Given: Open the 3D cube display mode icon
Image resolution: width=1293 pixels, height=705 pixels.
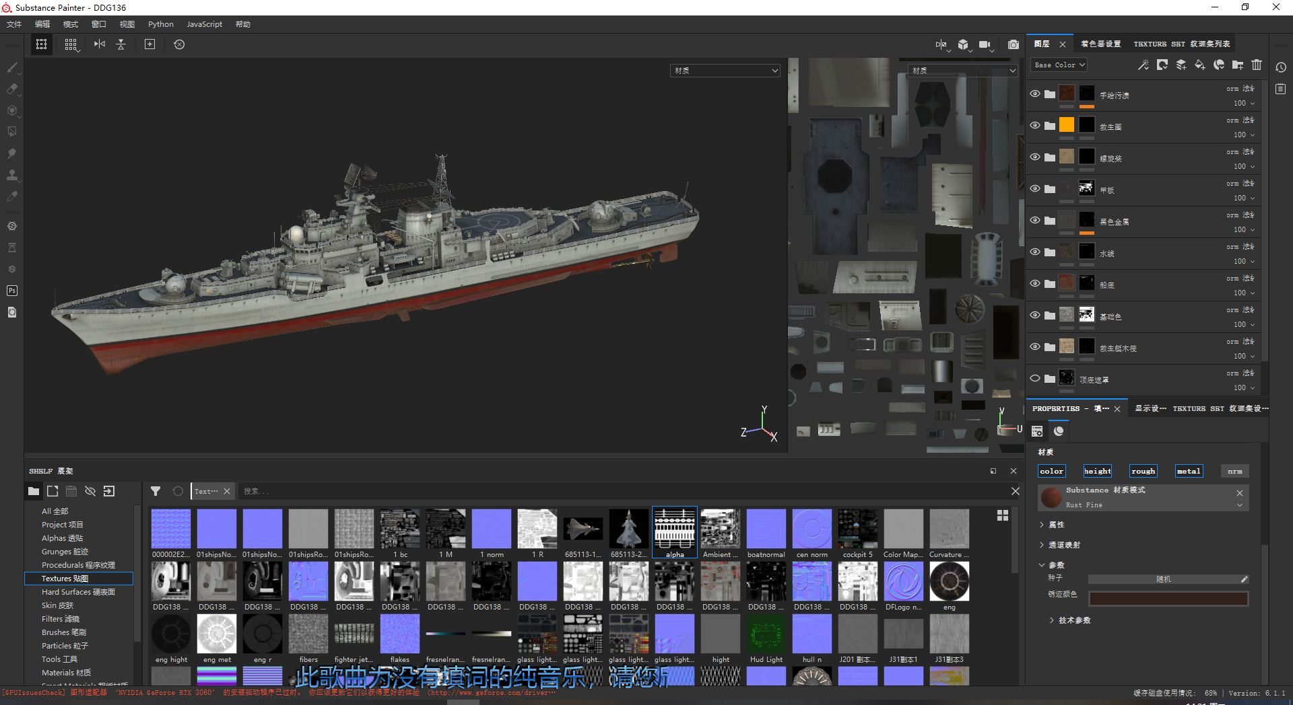Looking at the screenshot, I should pos(964,44).
